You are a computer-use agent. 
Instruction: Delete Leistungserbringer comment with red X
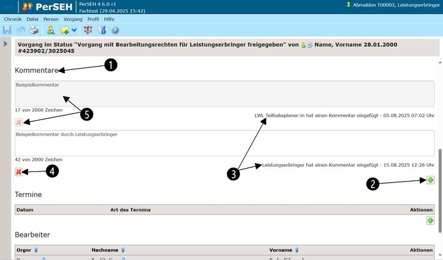(19, 171)
